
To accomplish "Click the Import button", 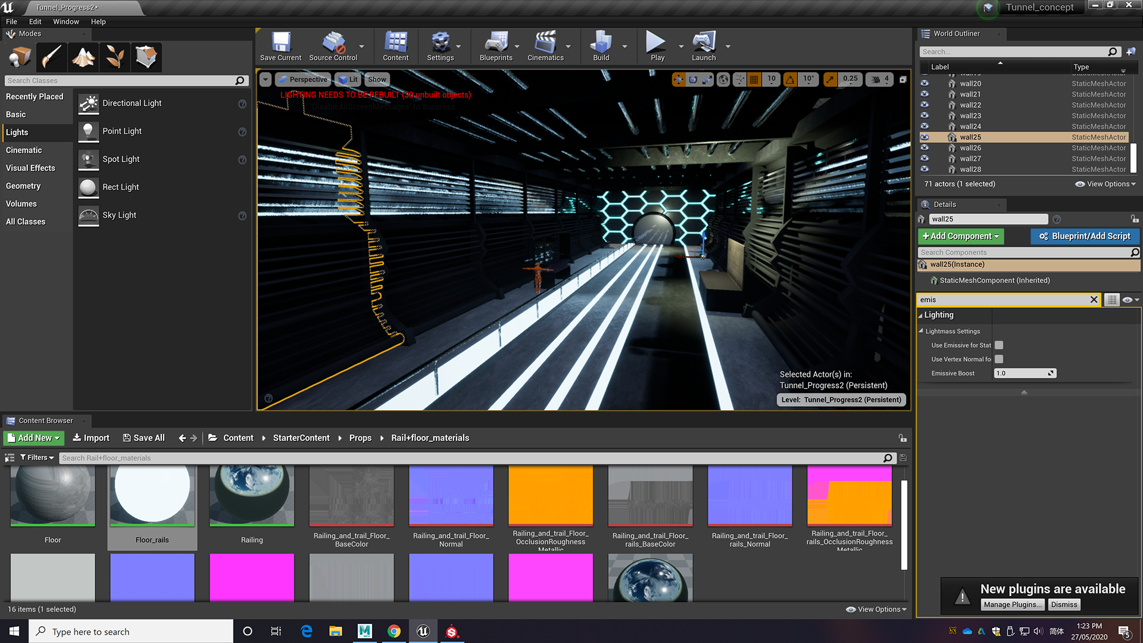I will [x=91, y=438].
